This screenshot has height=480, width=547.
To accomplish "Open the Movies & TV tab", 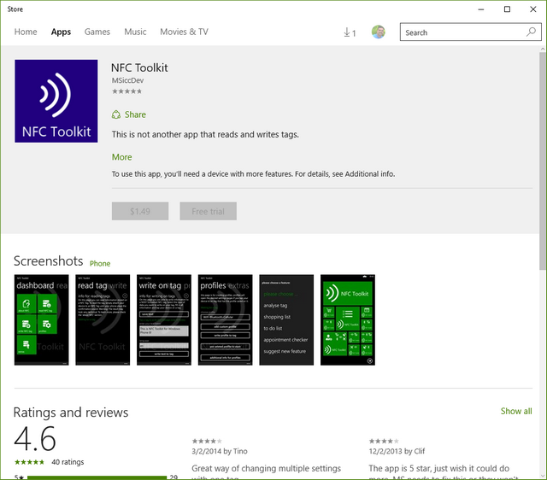I will coord(184,32).
